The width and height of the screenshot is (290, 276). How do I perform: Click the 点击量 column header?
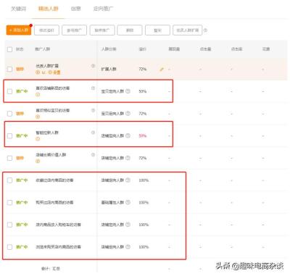click(x=205, y=49)
